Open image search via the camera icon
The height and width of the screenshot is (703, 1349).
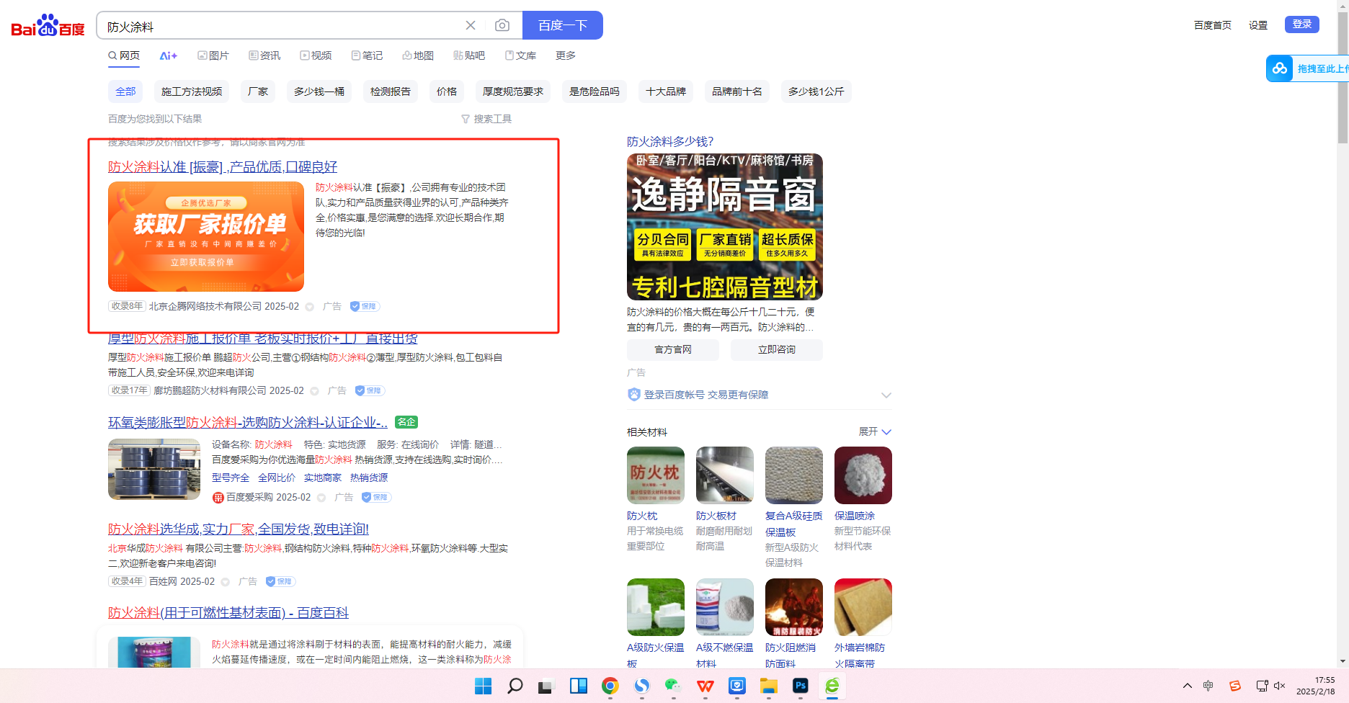(x=502, y=25)
